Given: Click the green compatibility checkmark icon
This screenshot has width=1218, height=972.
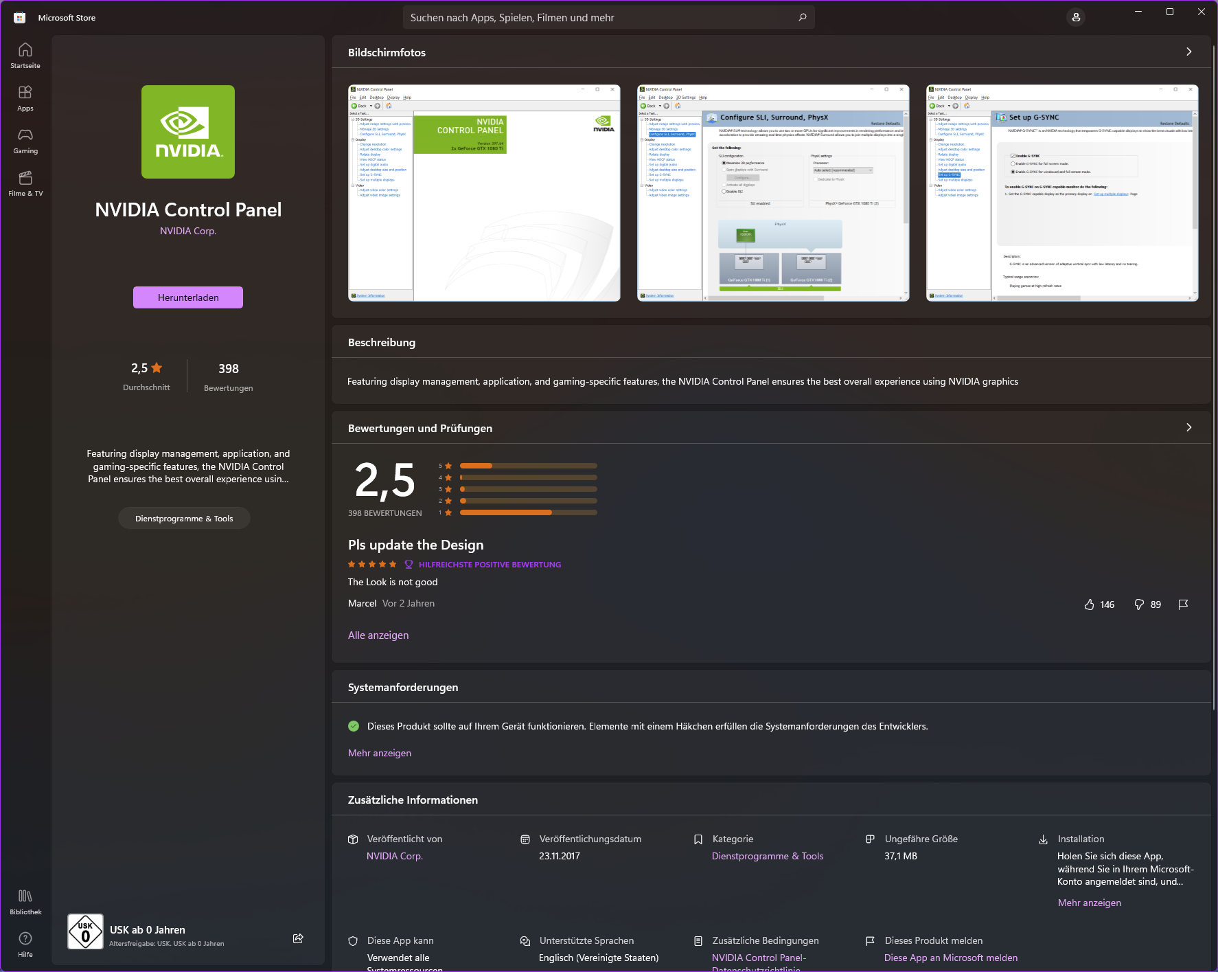Looking at the screenshot, I should coord(354,726).
